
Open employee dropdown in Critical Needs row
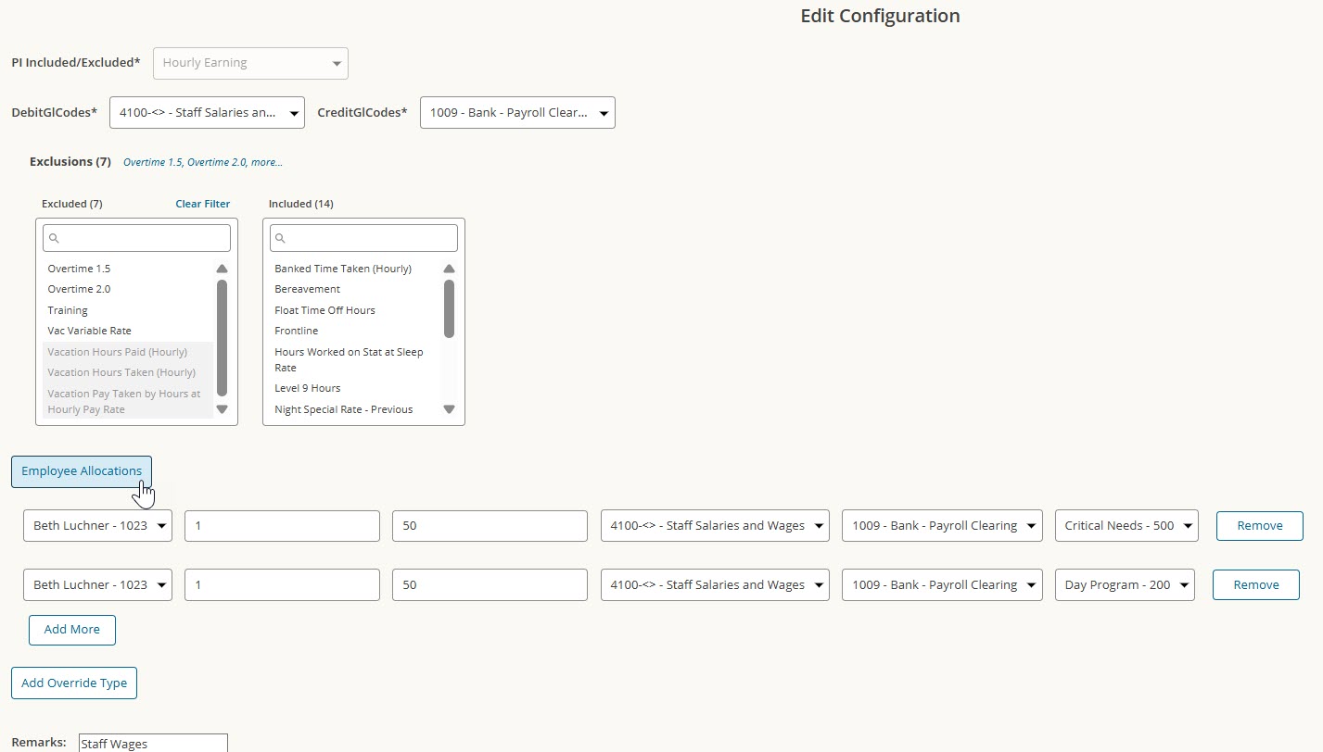tap(97, 526)
